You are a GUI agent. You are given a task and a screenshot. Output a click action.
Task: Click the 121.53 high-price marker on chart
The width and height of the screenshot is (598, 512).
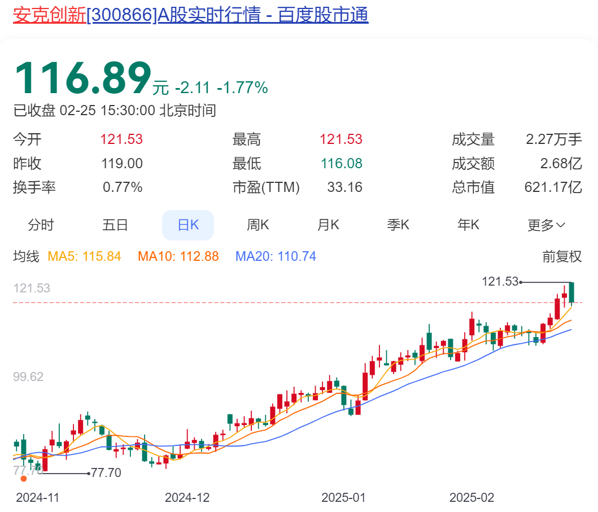click(500, 281)
